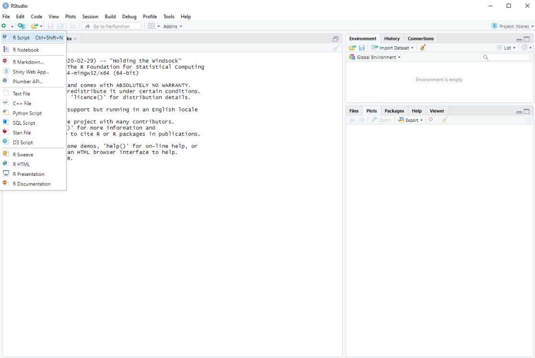Refresh the current plot in Plots pane
The width and height of the screenshot is (535, 358).
coord(528,120)
